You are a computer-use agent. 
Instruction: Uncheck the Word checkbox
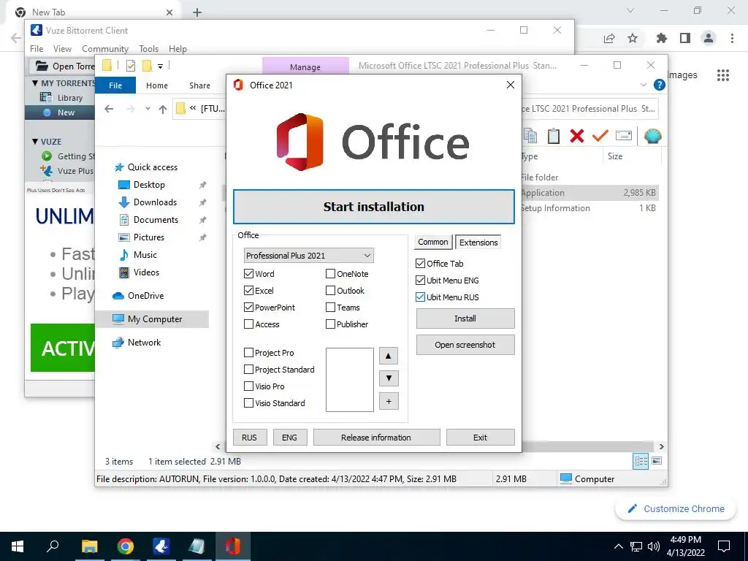248,274
